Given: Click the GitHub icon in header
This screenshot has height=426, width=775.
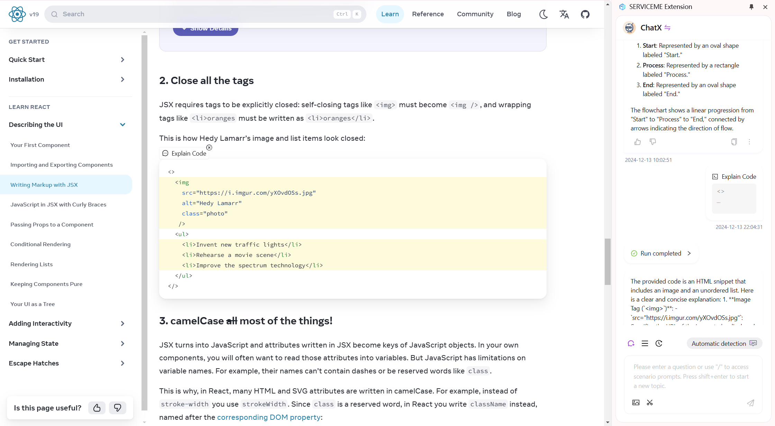Looking at the screenshot, I should pyautogui.click(x=585, y=14).
